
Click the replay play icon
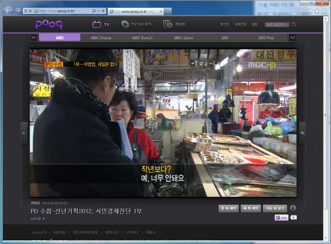pos(125,24)
